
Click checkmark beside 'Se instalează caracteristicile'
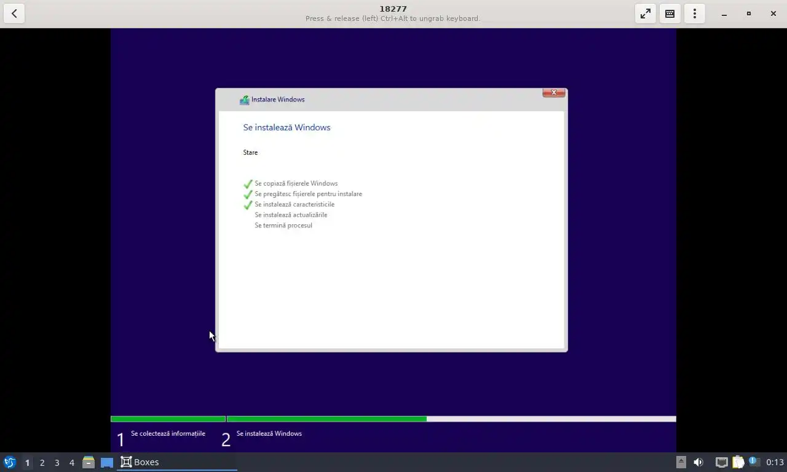248,205
